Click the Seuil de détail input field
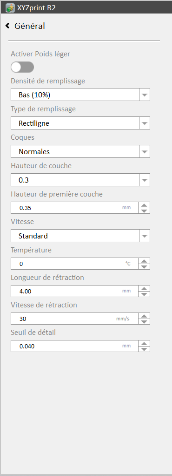The image size is (172, 476). (74, 346)
